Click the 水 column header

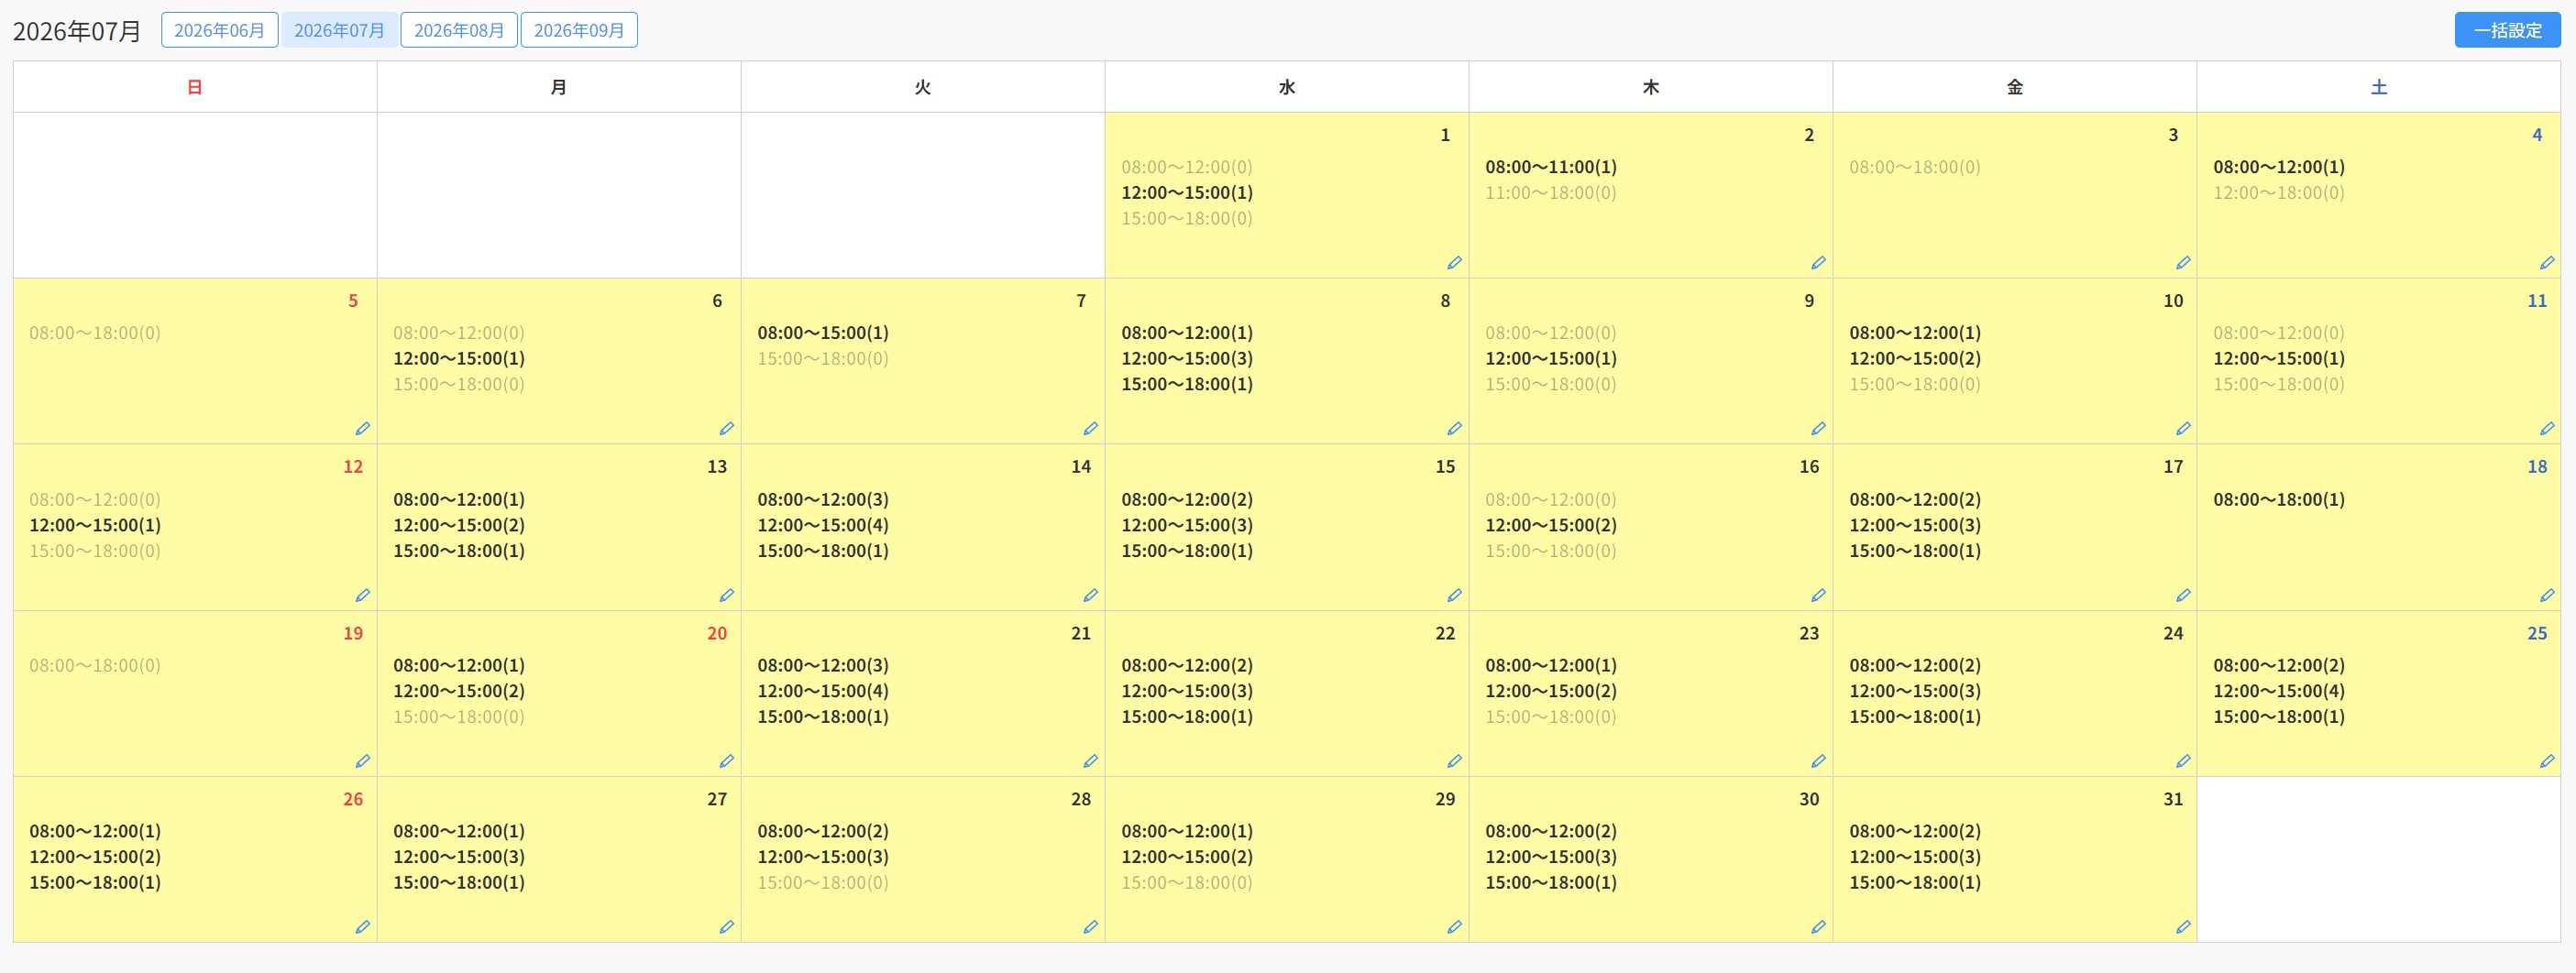tap(1287, 87)
